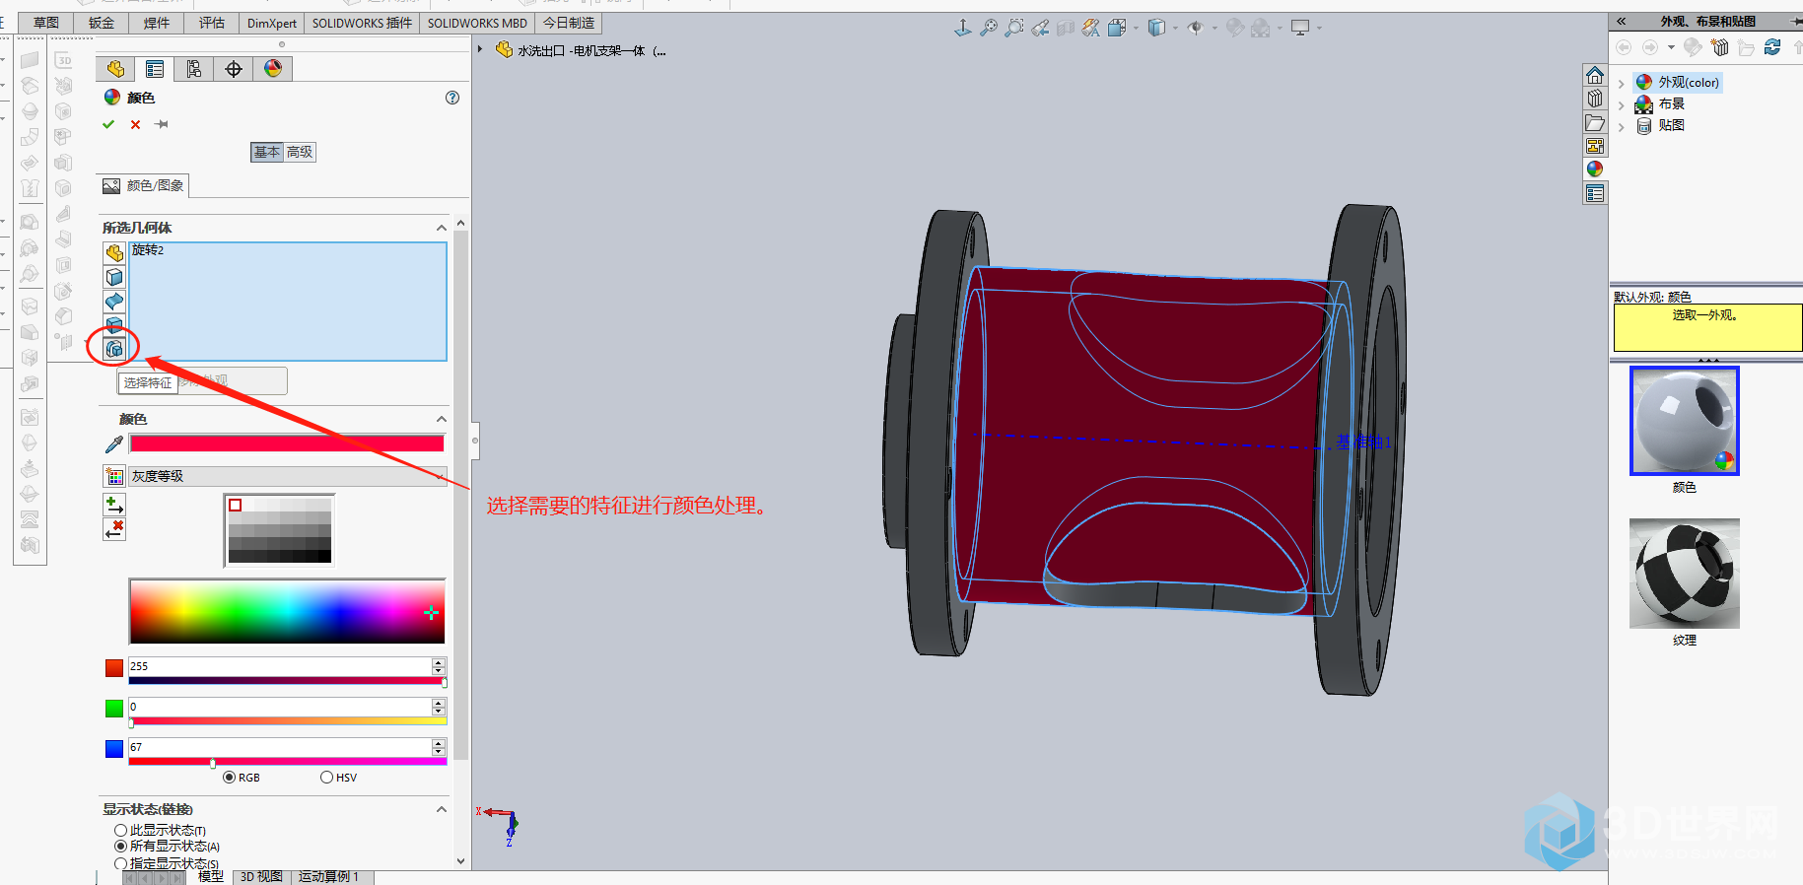
Task: Click the red value 255 input field
Action: [x=280, y=666]
